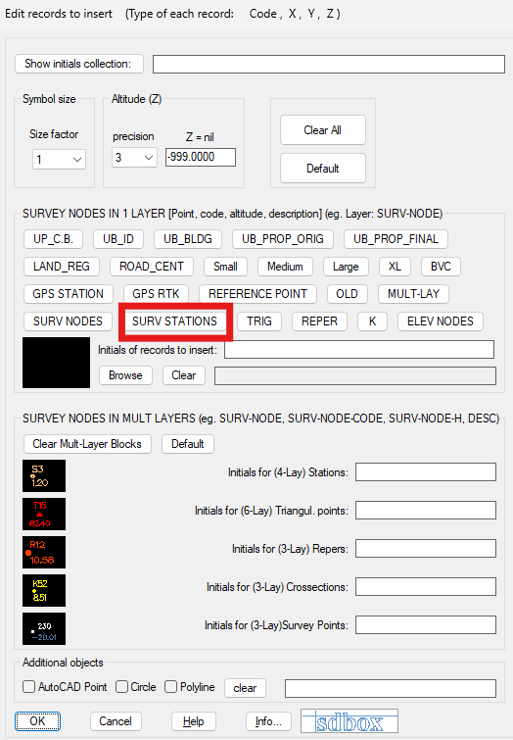Screen dimensions: 513x740
Task: Focus the initials collection text field
Action: pos(329,64)
